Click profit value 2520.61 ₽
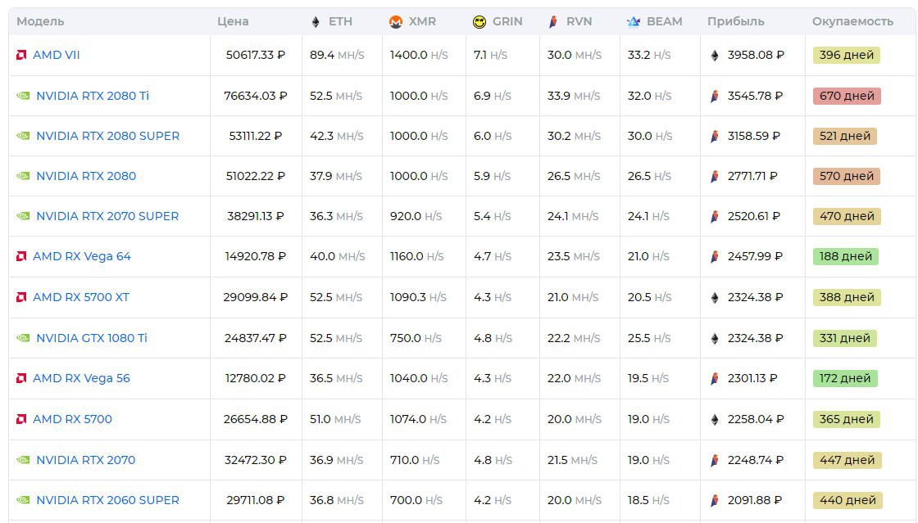The width and height of the screenshot is (918, 523). tap(754, 216)
